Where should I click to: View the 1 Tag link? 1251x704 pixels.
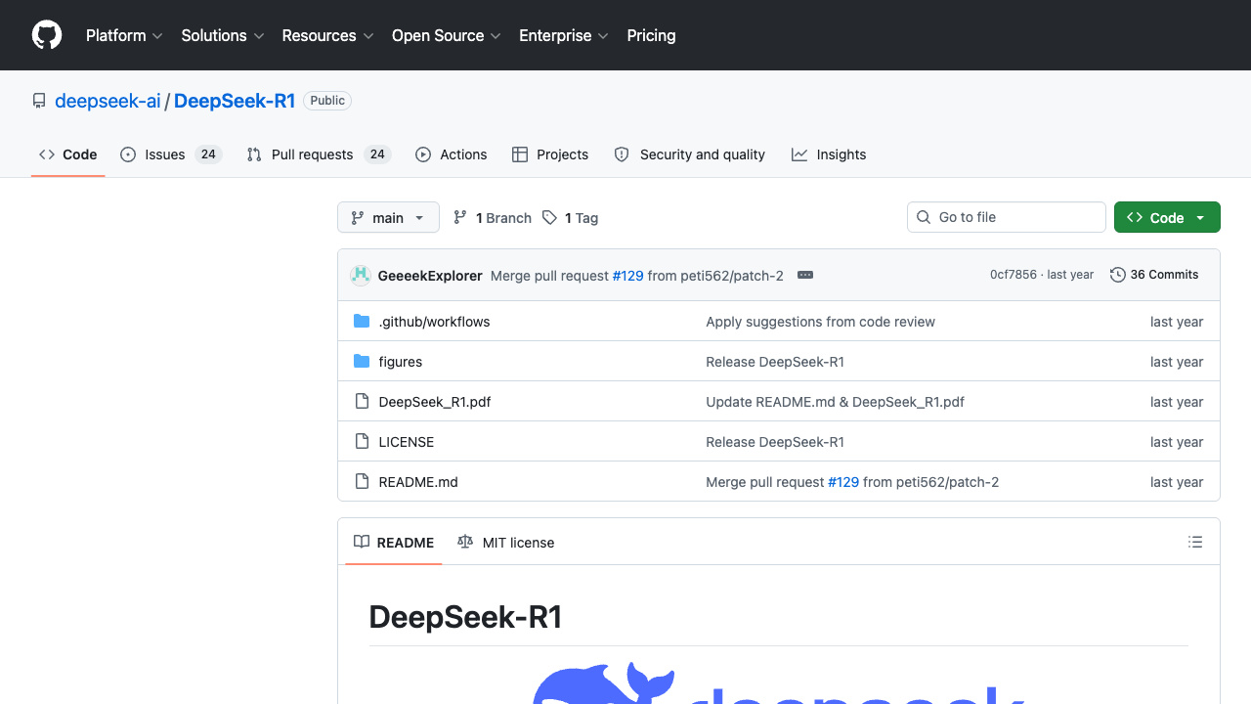[x=571, y=218]
